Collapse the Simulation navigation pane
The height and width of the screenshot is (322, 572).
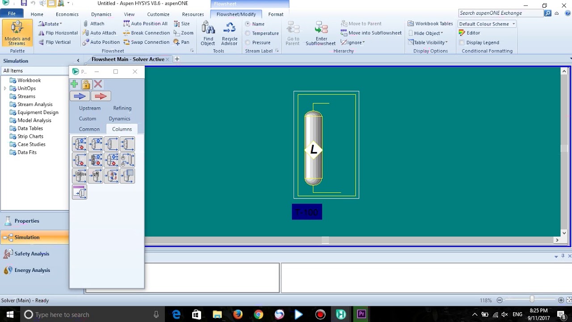tap(78, 61)
